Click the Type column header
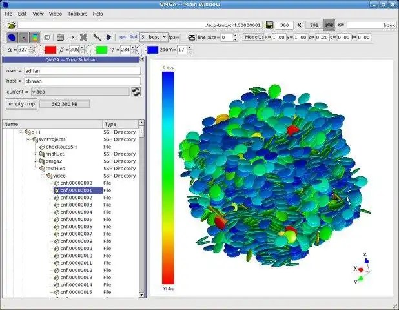Viewport: 399px width, 310px height. (x=121, y=124)
